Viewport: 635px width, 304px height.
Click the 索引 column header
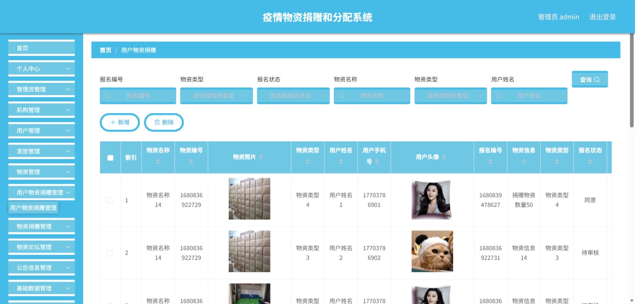131,157
